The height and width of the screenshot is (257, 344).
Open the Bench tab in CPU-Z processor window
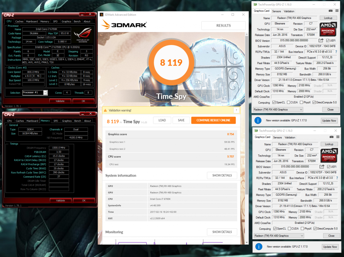click(x=77, y=21)
